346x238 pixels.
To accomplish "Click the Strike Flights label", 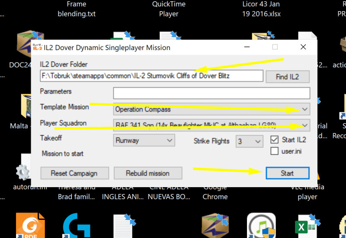I will 211,141.
